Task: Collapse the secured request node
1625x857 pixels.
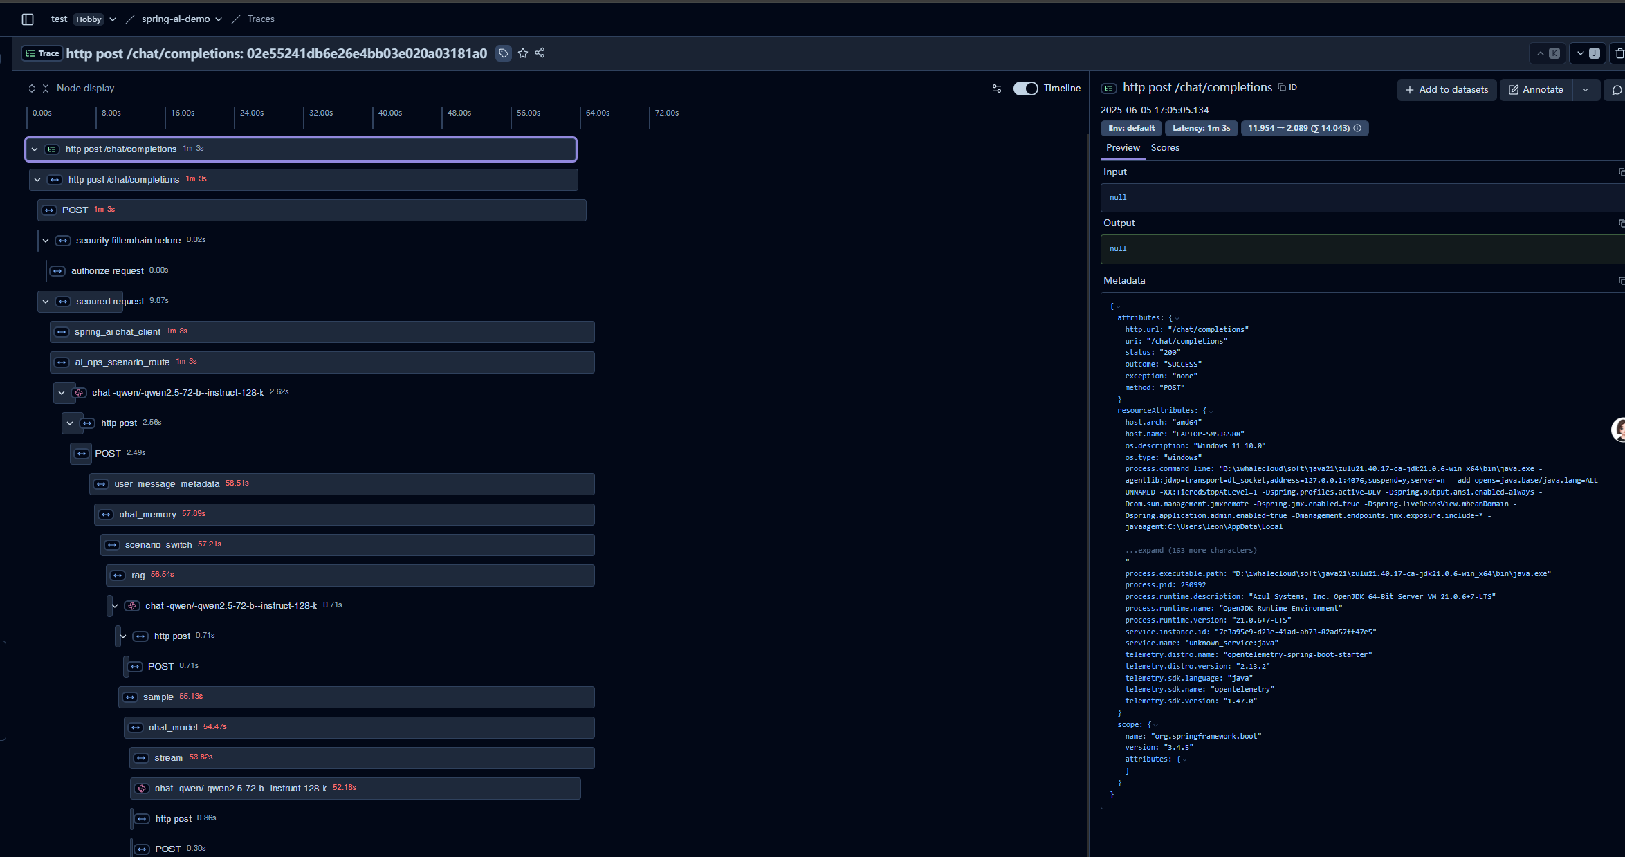Action: pyautogui.click(x=46, y=302)
